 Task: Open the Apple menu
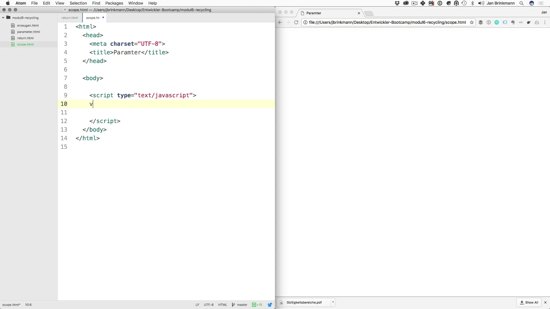(8, 3)
